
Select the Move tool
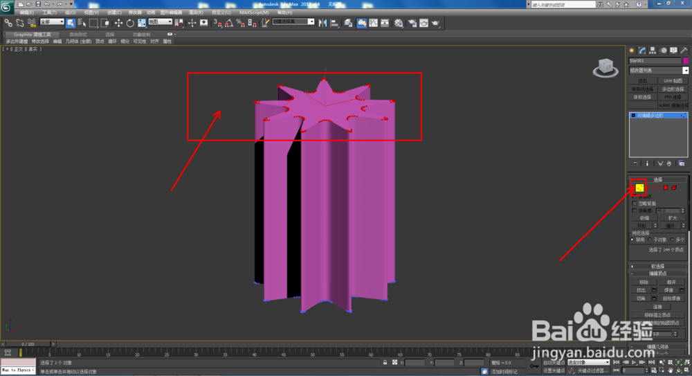pos(119,23)
